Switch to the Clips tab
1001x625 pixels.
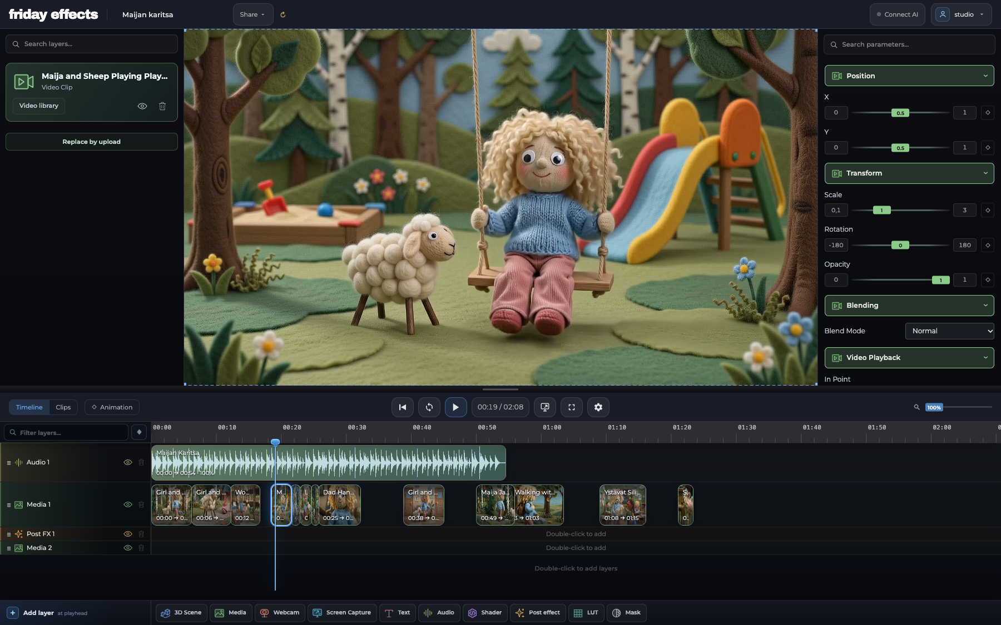click(63, 407)
